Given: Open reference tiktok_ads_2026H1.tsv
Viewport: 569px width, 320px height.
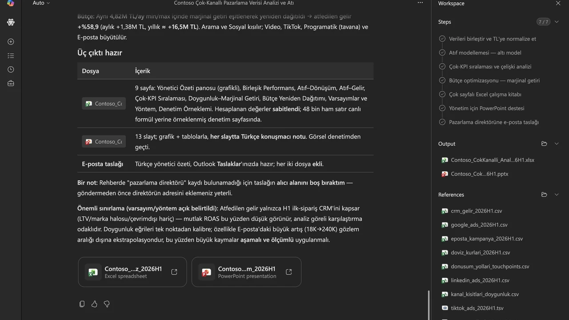Looking at the screenshot, I should click(477, 308).
